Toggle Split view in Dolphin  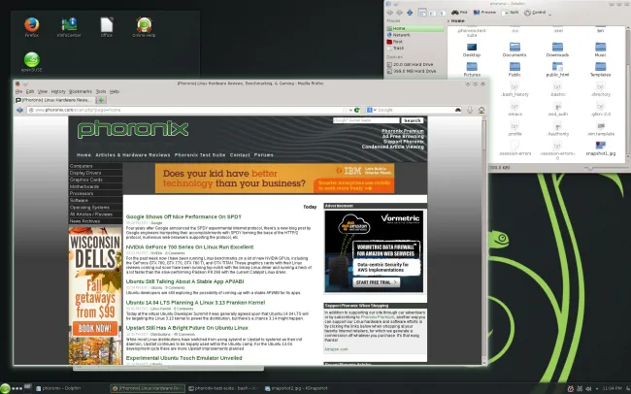coord(511,13)
